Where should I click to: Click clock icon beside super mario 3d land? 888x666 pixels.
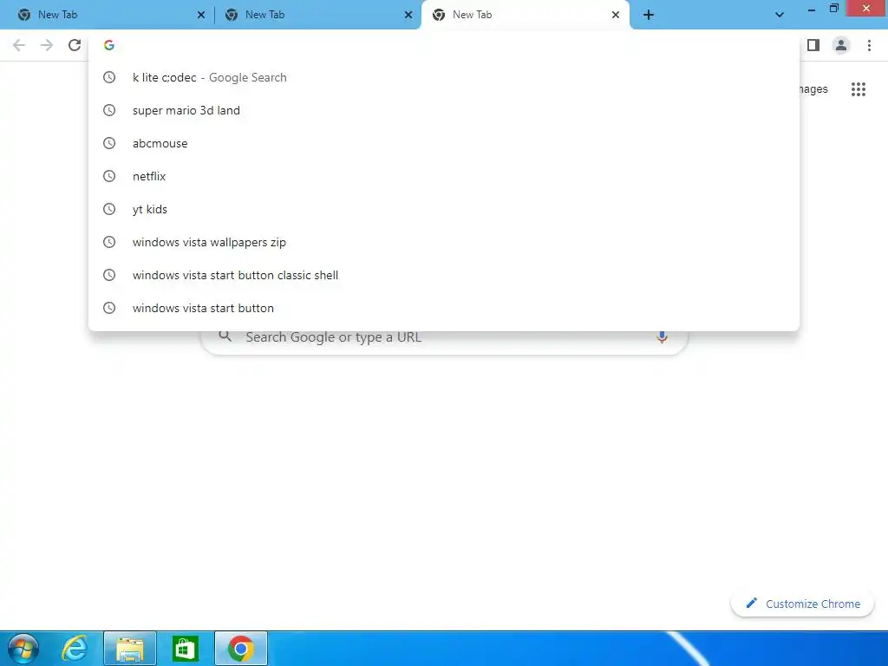coord(109,110)
